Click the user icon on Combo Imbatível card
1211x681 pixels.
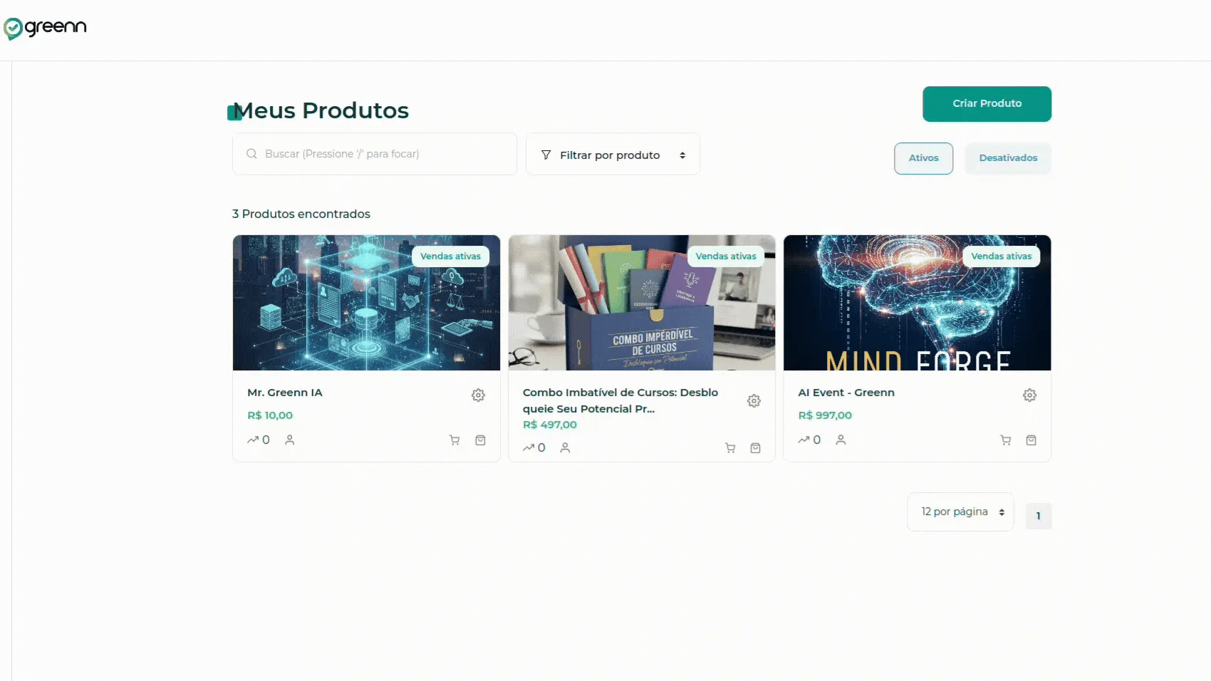coord(565,447)
